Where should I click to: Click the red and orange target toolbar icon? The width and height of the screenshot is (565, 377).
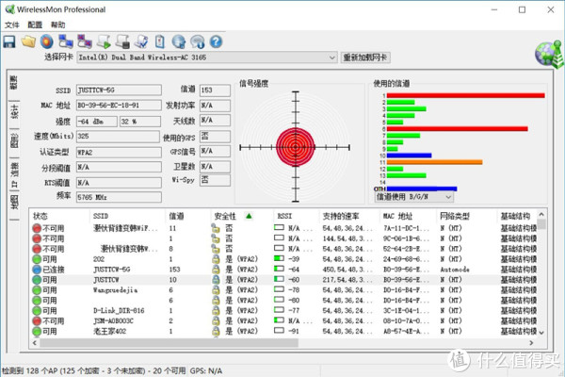click(47, 41)
